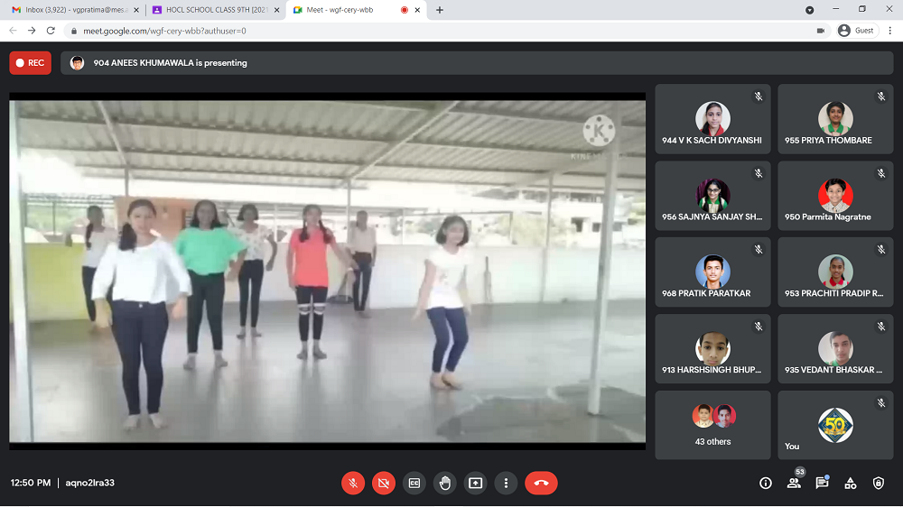The width and height of the screenshot is (903, 507).
Task: Open the Guest profile menu
Action: tap(856, 30)
